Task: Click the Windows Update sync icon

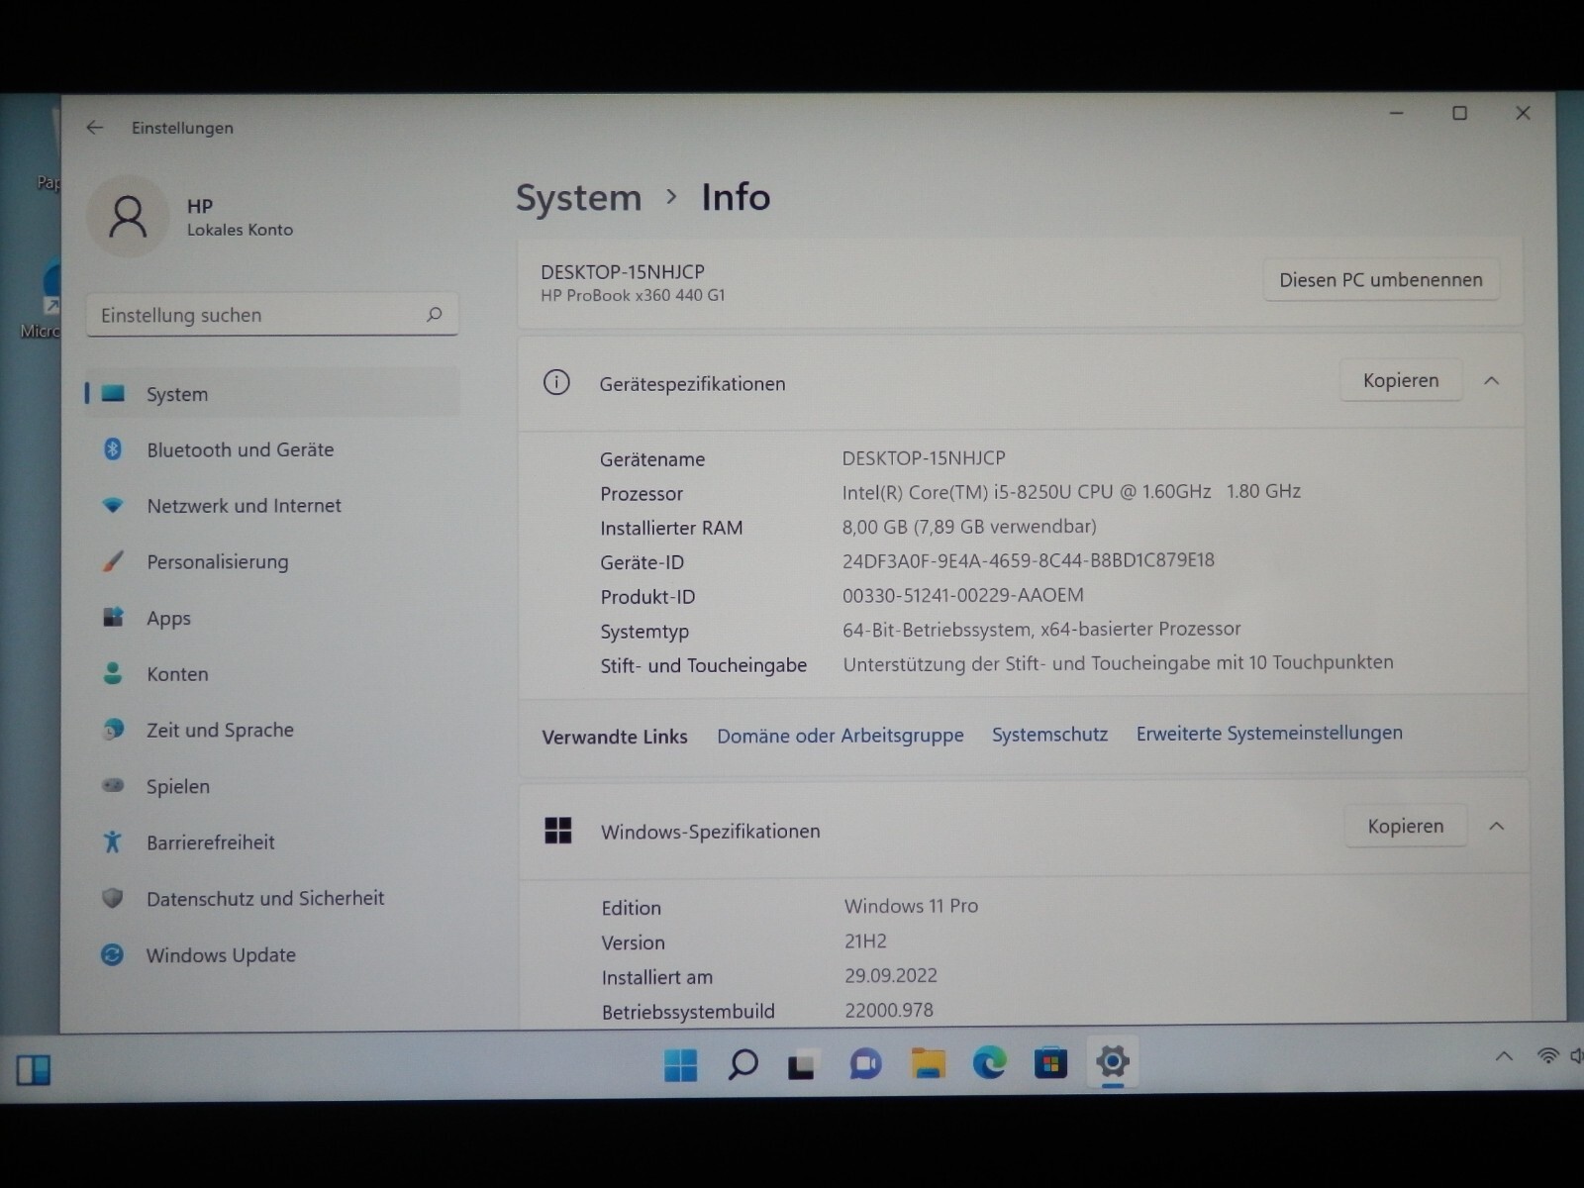Action: click(113, 955)
